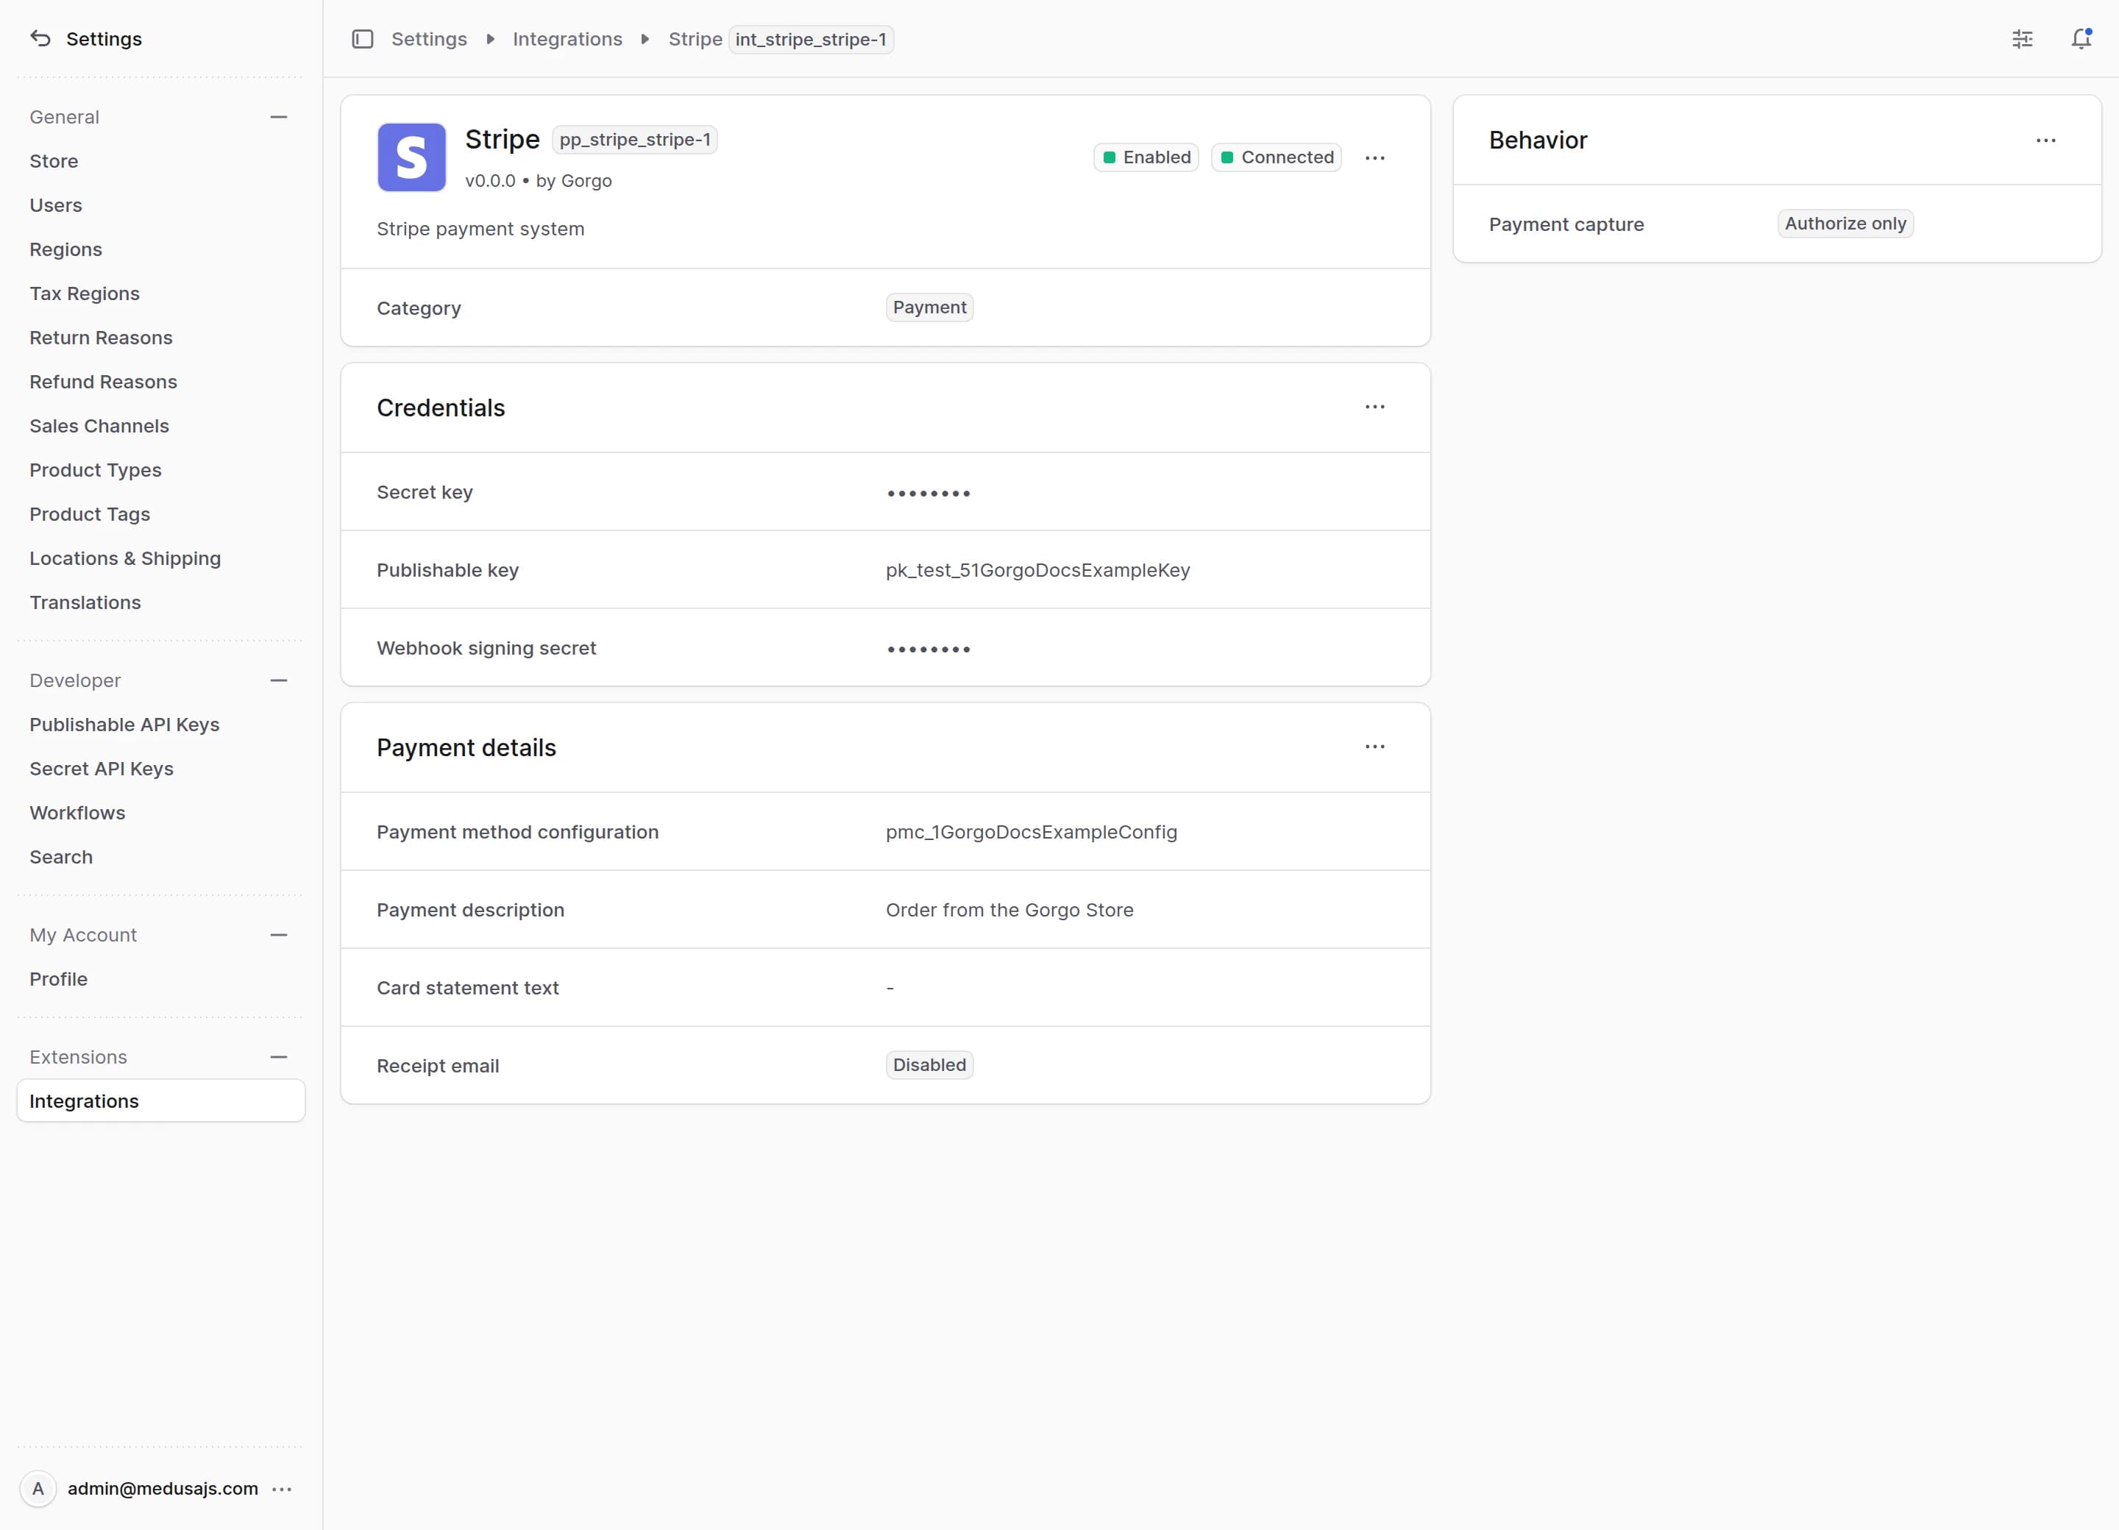The height and width of the screenshot is (1530, 2119).
Task: Click pk_test_51GorgoDocsExampleKey value
Action: coord(1038,571)
